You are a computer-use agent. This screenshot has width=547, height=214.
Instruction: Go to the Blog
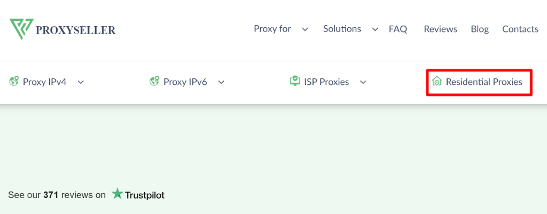(x=480, y=29)
